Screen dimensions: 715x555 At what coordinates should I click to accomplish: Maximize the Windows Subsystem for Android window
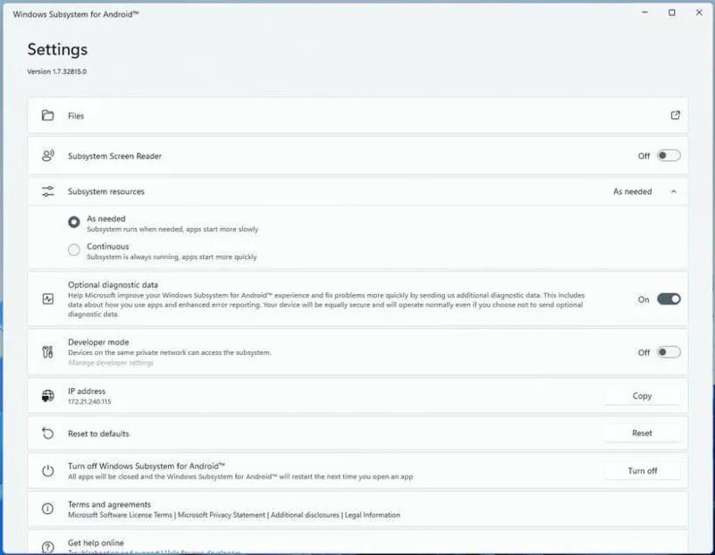pyautogui.click(x=672, y=13)
